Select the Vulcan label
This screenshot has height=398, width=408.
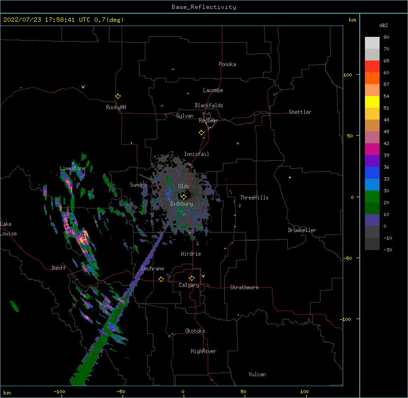coord(257,374)
